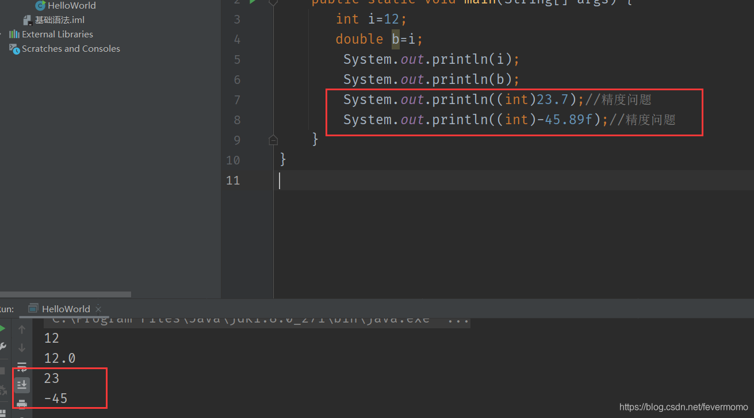
Task: Toggle soft-wrap in run console
Action: (x=22, y=367)
